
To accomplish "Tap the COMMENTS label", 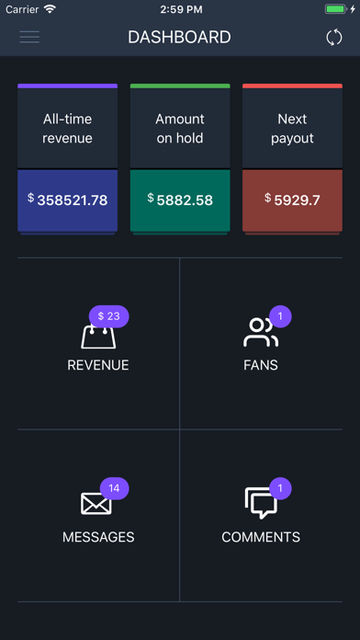I will [x=261, y=537].
